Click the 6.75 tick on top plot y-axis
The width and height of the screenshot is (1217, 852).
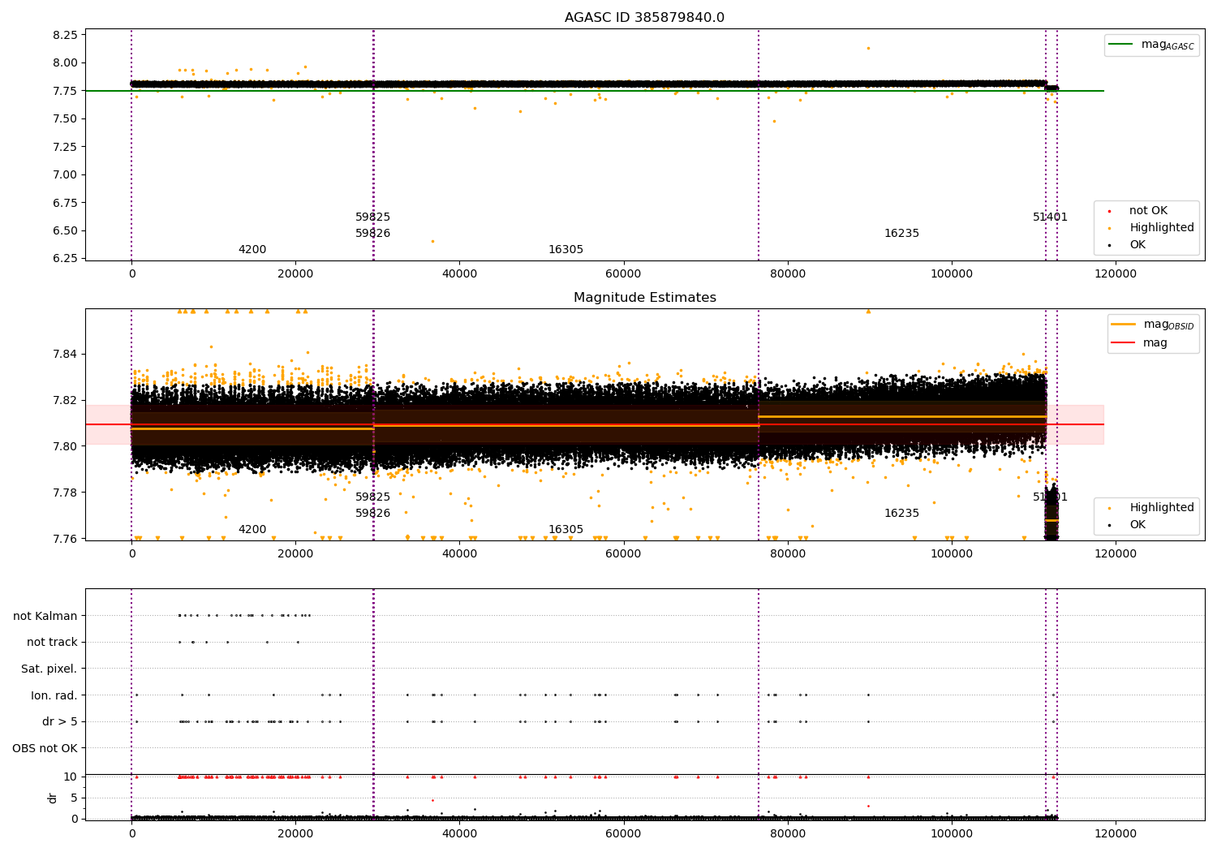(64, 203)
